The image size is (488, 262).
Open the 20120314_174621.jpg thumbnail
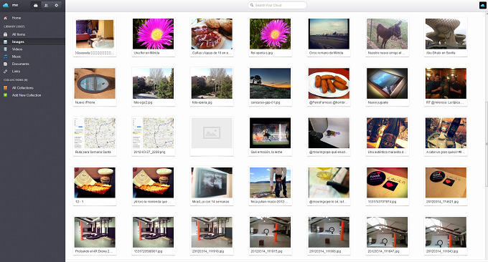coord(446,183)
